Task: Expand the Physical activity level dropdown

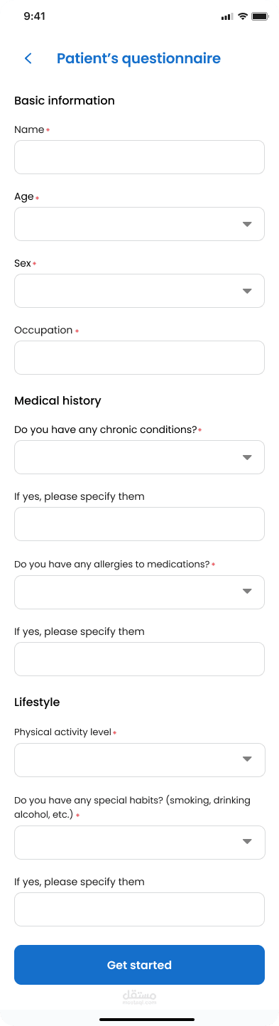Action: click(139, 760)
